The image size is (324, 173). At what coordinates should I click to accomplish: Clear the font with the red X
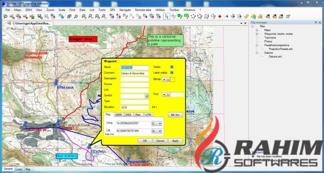tap(168, 95)
